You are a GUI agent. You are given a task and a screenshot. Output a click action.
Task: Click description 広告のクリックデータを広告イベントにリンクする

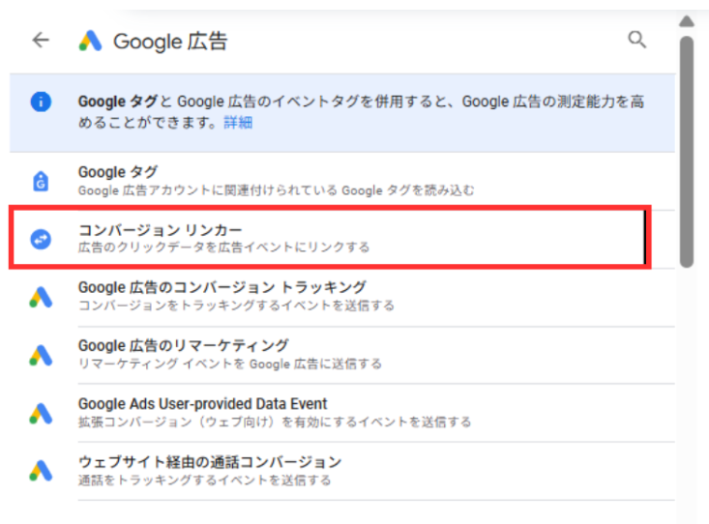(x=223, y=247)
